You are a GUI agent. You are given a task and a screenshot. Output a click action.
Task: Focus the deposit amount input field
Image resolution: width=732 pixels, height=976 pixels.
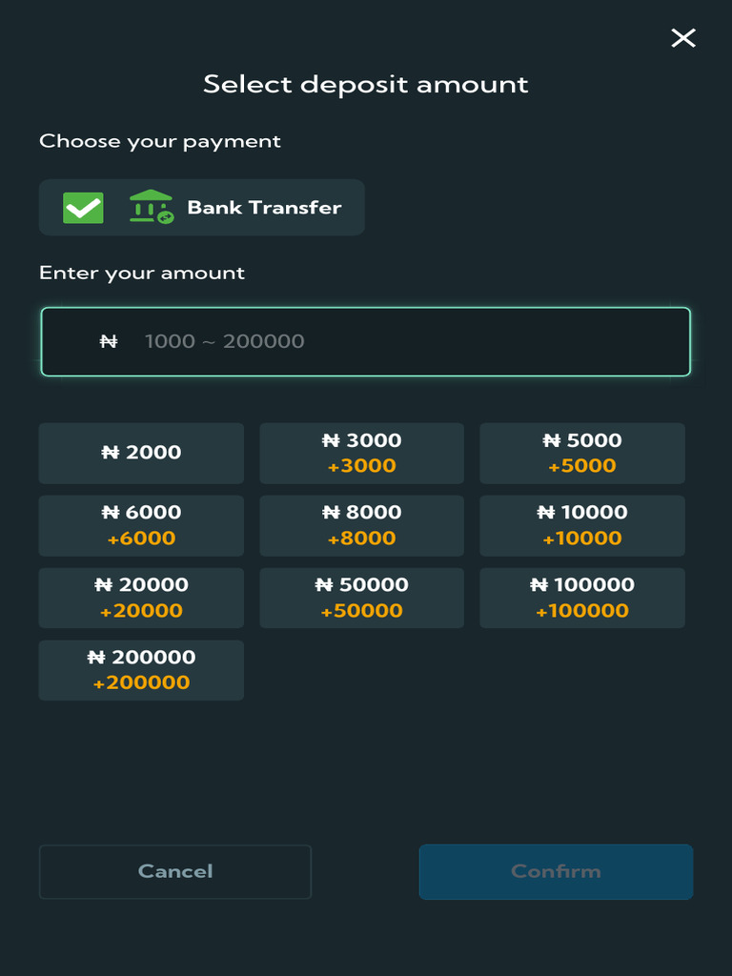point(400,341)
